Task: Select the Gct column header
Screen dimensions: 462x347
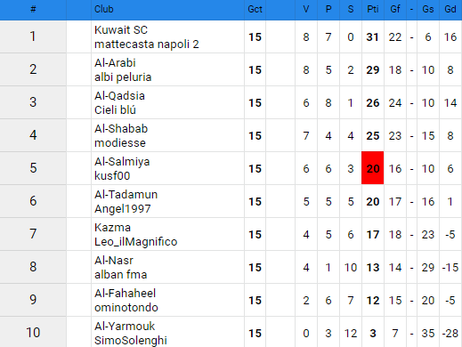Action: [255, 9]
